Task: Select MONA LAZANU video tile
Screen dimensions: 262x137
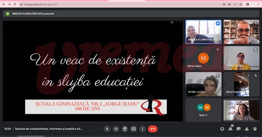Action: pos(204,84)
